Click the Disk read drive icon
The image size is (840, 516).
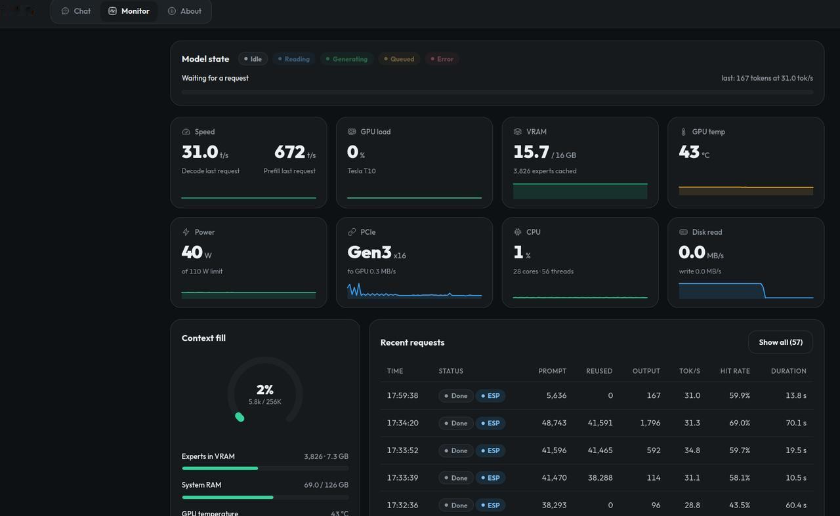pos(683,232)
